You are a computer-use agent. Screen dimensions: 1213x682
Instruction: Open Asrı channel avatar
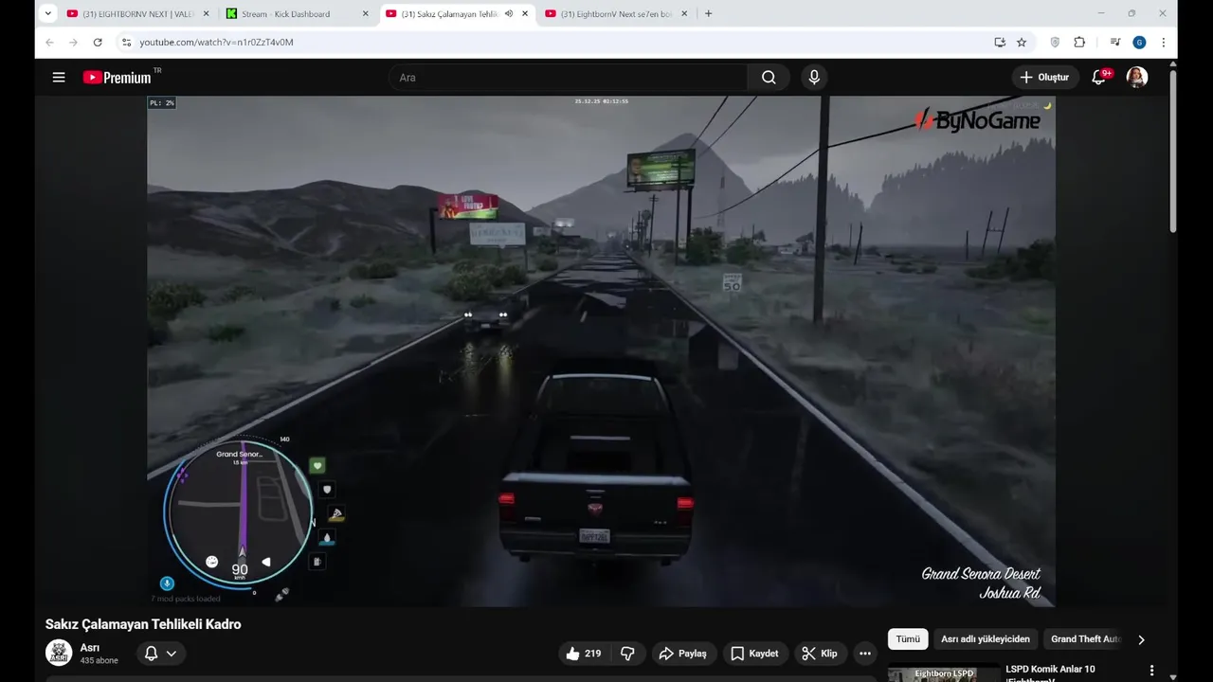click(x=59, y=653)
